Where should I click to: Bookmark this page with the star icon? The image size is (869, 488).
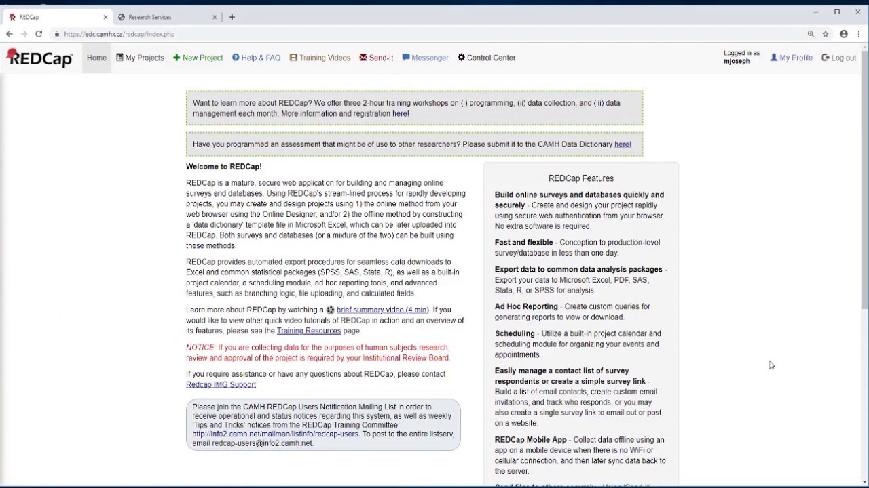pyautogui.click(x=826, y=34)
